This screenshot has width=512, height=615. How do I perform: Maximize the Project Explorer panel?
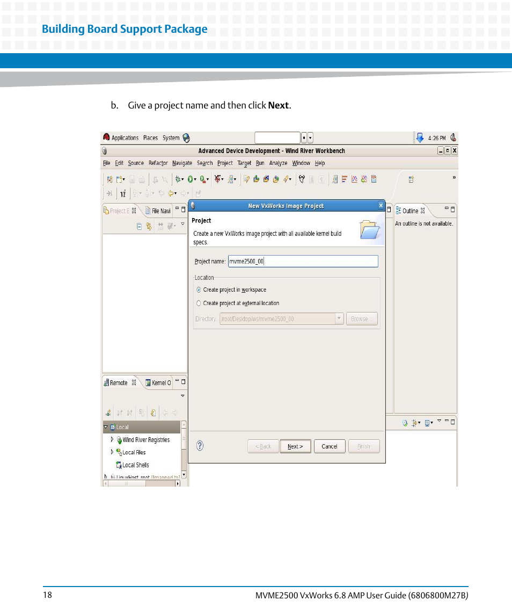coord(183,209)
